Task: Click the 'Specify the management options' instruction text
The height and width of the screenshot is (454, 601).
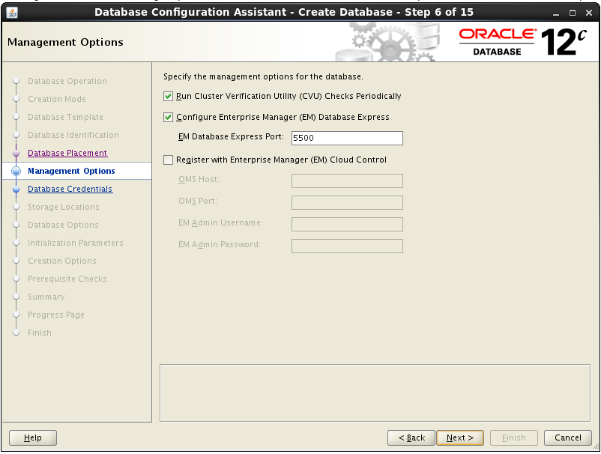Action: (x=263, y=76)
